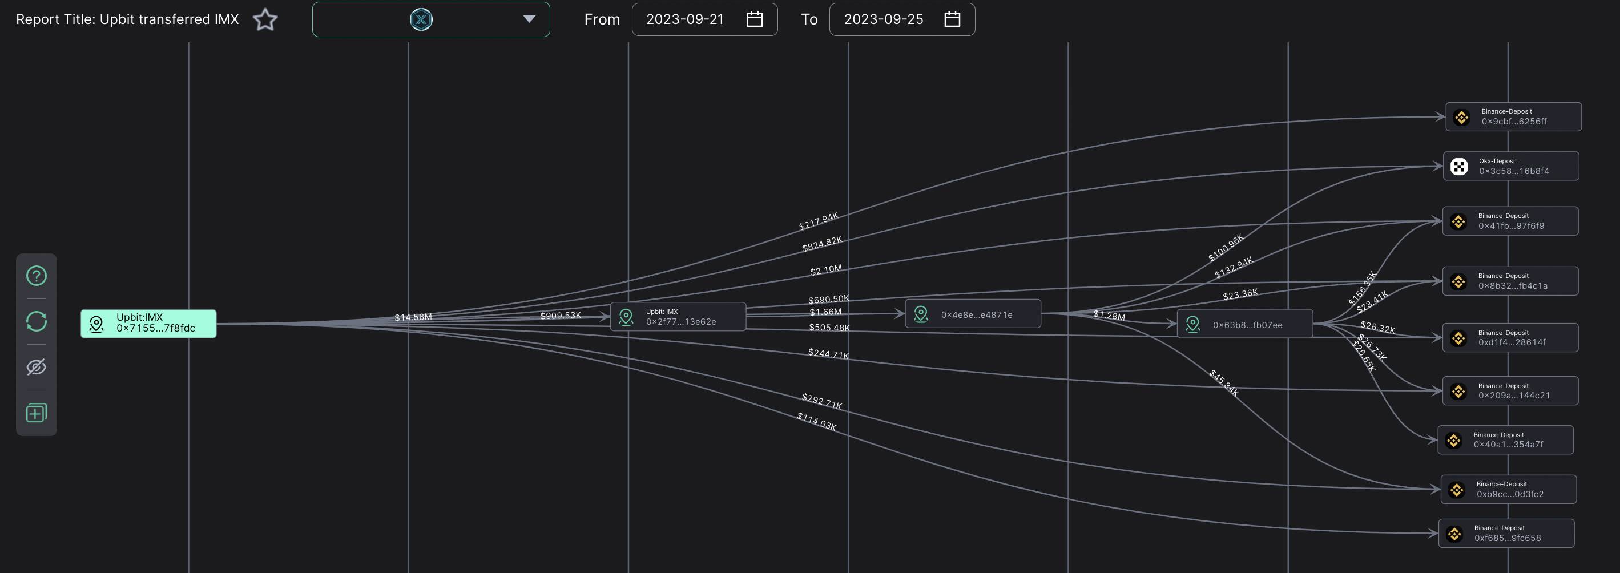1620x573 pixels.
Task: Edit the To date 2023-09-25 field
Action: pos(902,19)
